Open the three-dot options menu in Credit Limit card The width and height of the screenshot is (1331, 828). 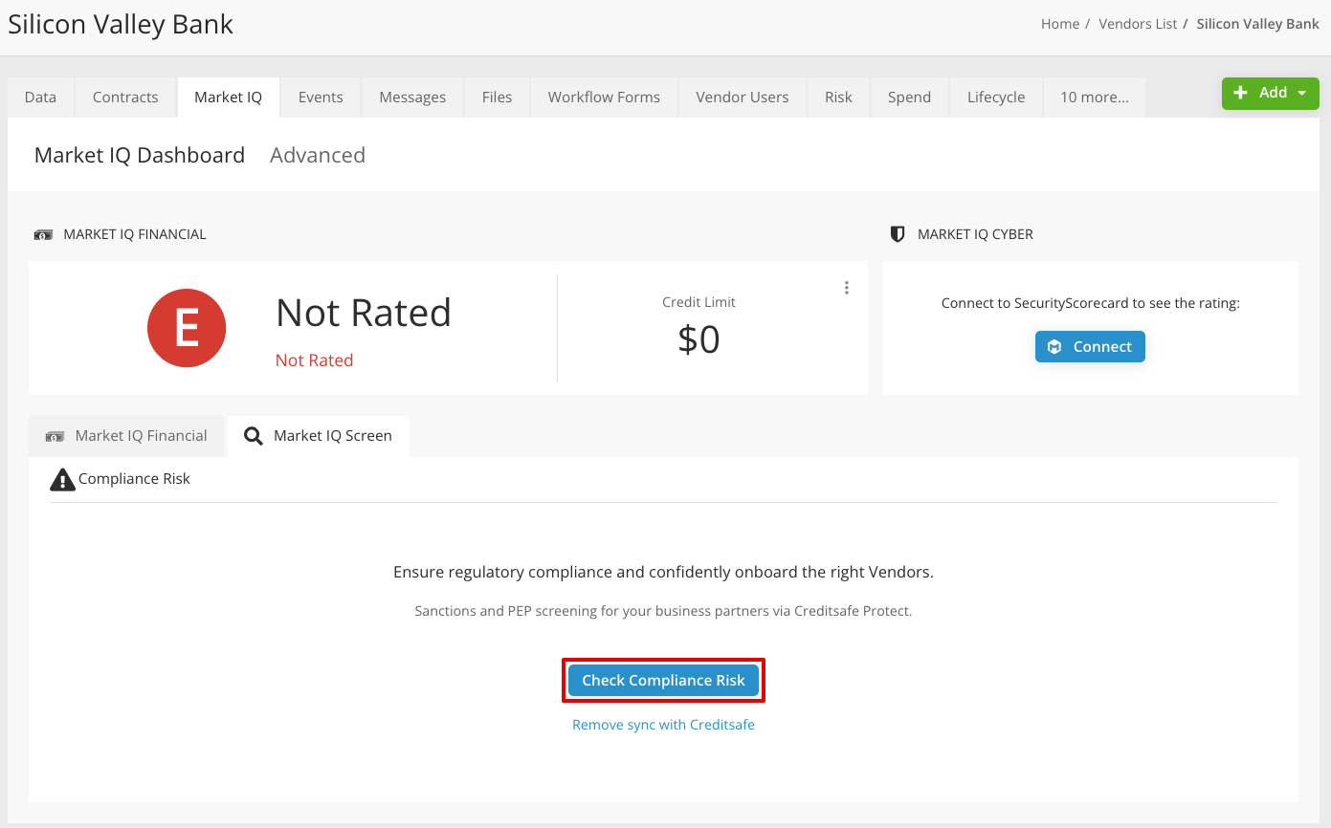point(846,287)
